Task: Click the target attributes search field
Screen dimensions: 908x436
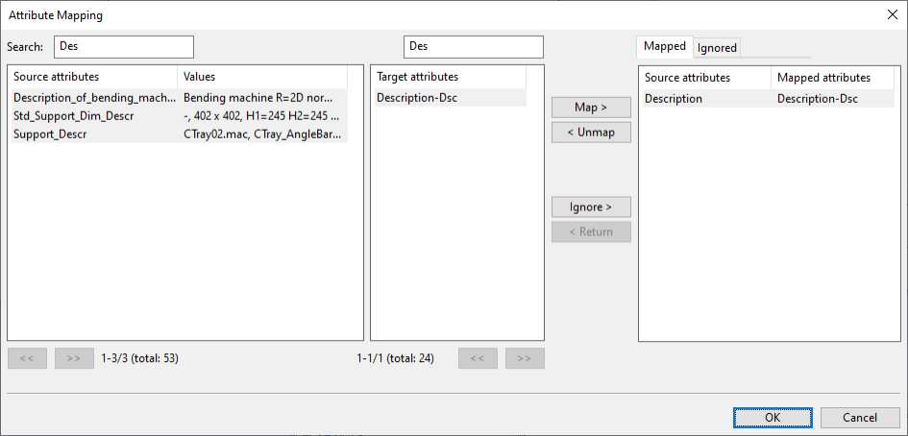Action: pos(473,46)
